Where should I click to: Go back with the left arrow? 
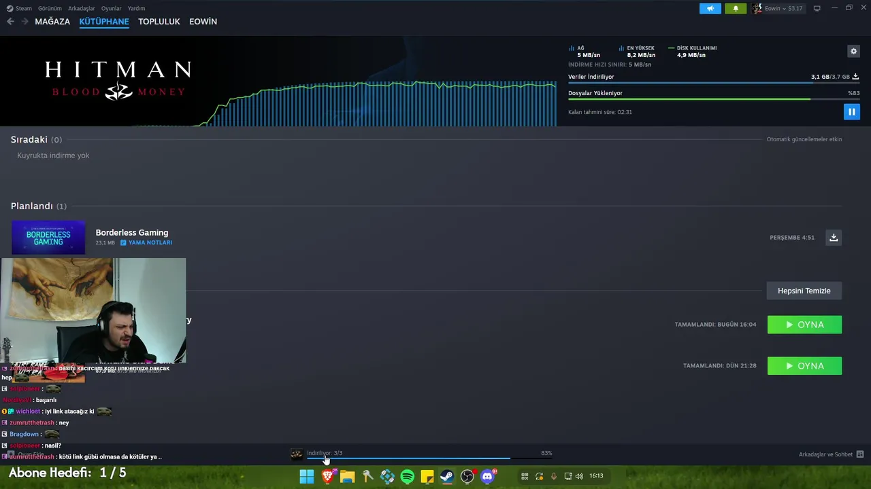click(10, 21)
